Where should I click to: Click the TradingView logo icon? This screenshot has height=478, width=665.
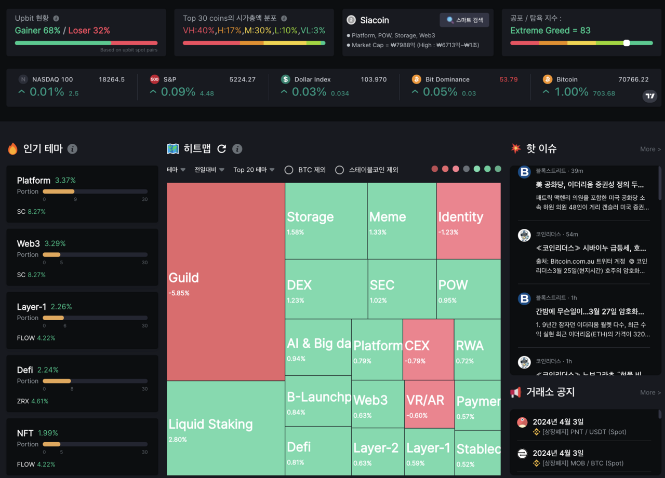pyautogui.click(x=649, y=96)
